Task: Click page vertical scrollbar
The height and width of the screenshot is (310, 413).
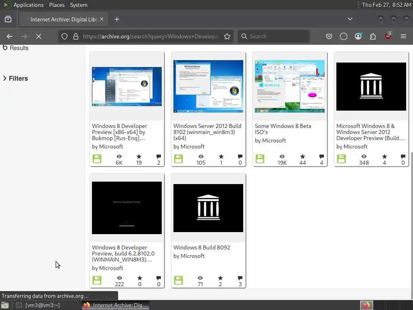Action: tap(411, 226)
